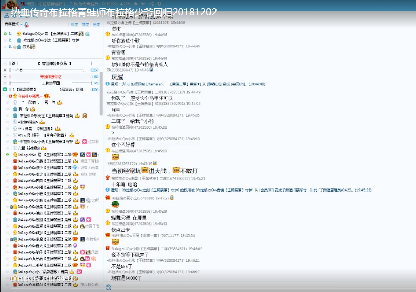
Task: Select user 布拉格の擎天柱 in channel list
Action: (46, 116)
